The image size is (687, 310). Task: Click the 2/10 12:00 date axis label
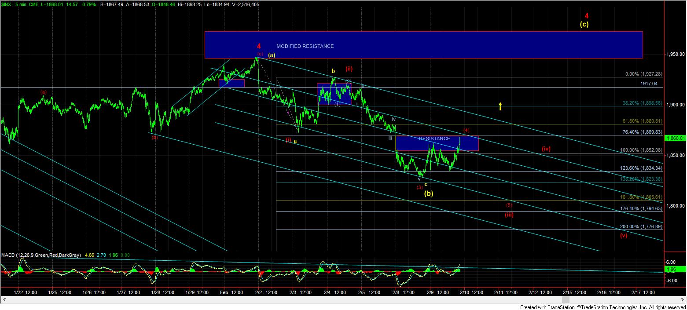[x=472, y=292]
